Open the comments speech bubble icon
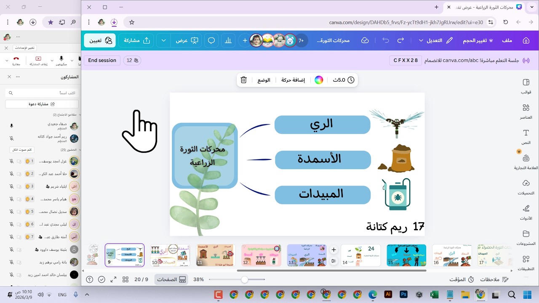 tap(211, 40)
